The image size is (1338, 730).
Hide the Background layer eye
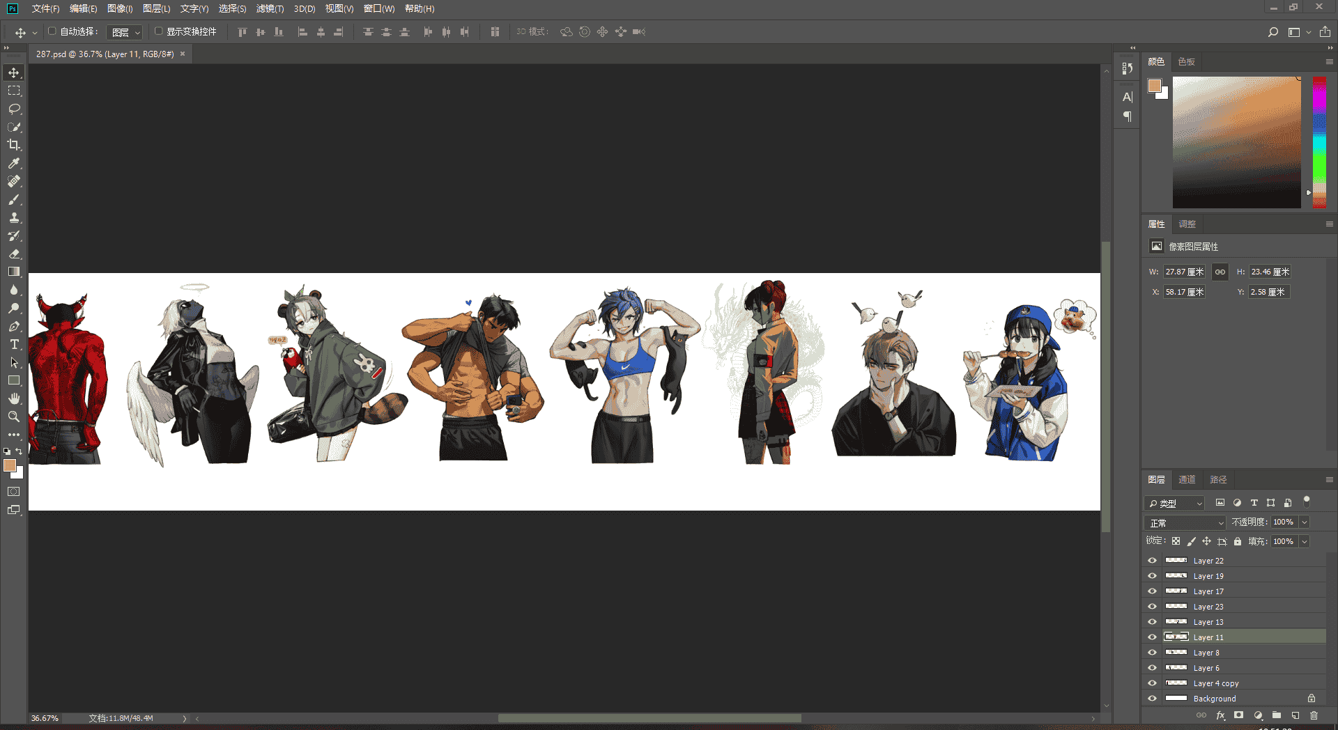point(1152,699)
